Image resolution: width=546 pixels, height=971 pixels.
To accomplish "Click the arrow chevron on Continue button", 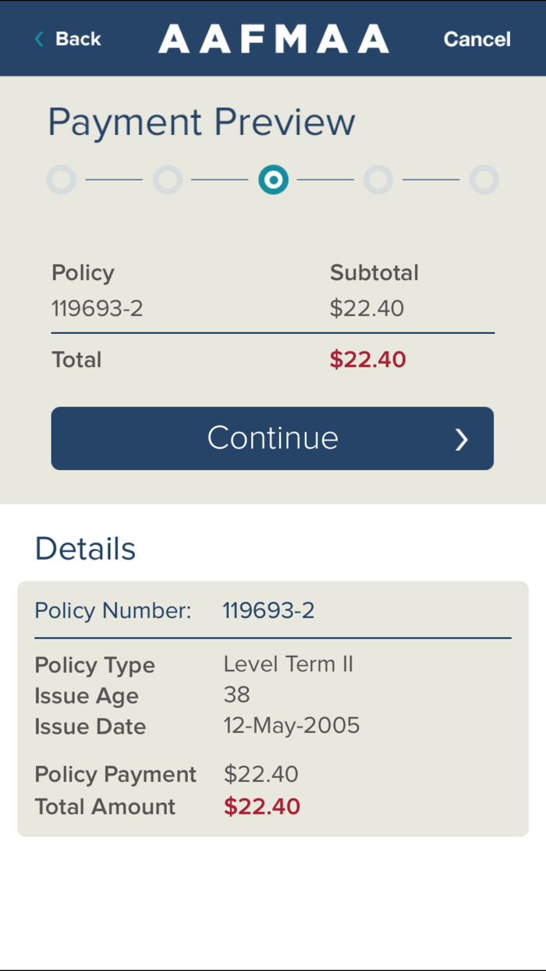I will 462,439.
